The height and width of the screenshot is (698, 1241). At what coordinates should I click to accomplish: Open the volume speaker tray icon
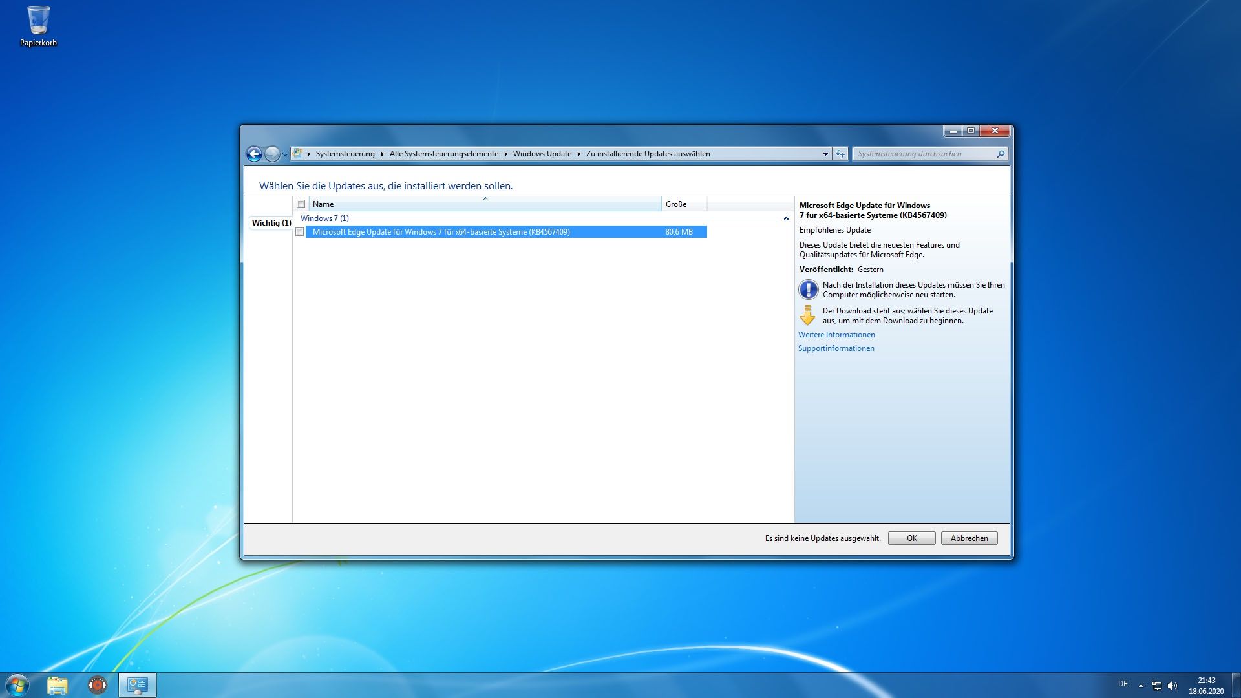[x=1172, y=686]
